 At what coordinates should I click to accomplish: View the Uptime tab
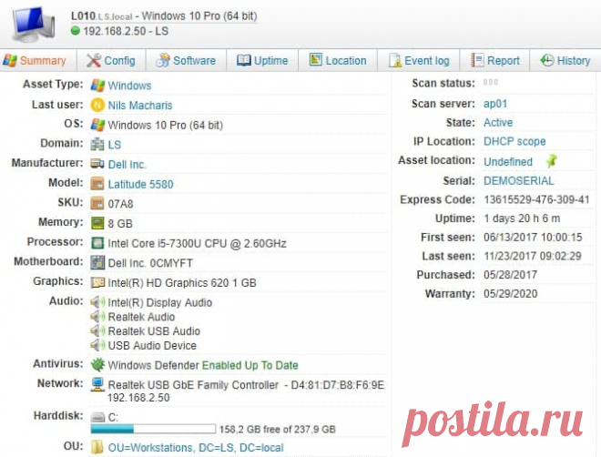click(261, 60)
